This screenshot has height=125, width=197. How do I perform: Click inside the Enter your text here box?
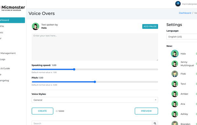click(x=95, y=47)
